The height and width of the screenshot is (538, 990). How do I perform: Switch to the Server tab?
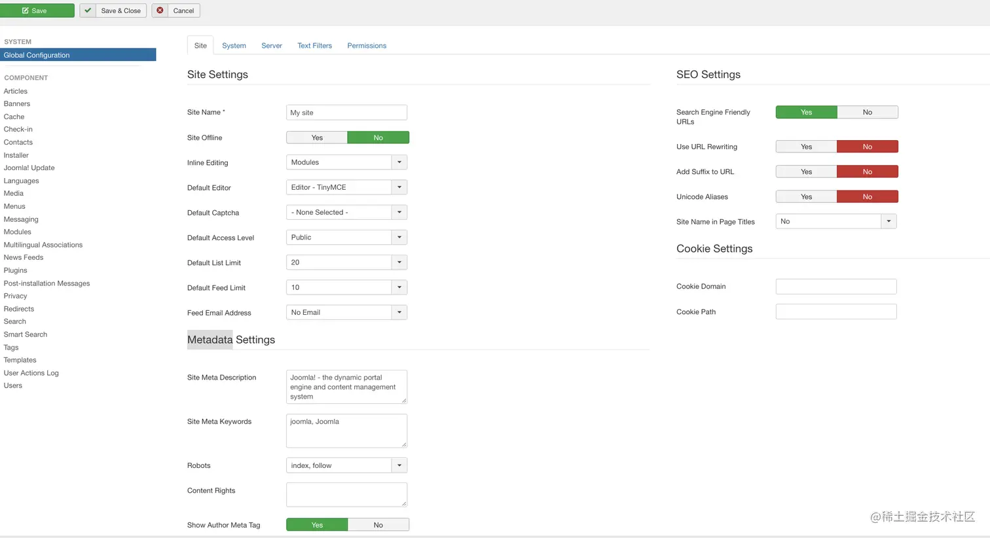(x=272, y=46)
